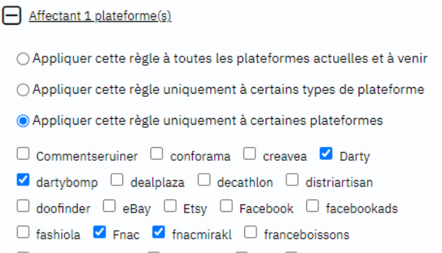The image size is (442, 253).
Task: Check the dealplaza platform
Action: click(117, 179)
